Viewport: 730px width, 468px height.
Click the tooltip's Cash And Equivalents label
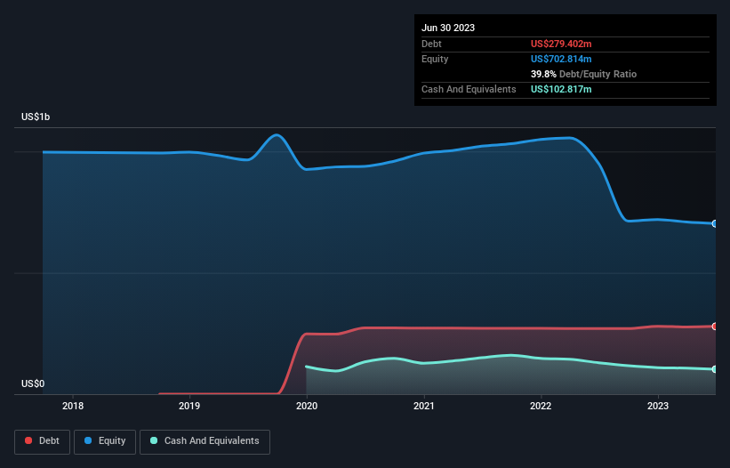[469, 89]
